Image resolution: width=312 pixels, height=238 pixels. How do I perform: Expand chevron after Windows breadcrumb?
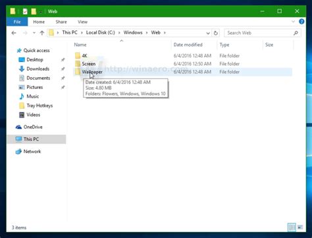(147, 33)
